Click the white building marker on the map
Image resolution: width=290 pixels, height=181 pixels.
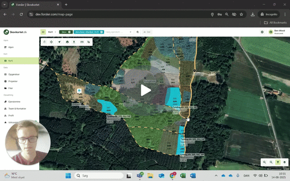[x=80, y=90]
